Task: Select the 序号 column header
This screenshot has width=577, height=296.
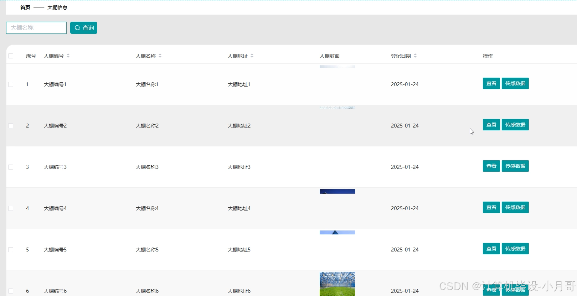Action: pyautogui.click(x=31, y=56)
